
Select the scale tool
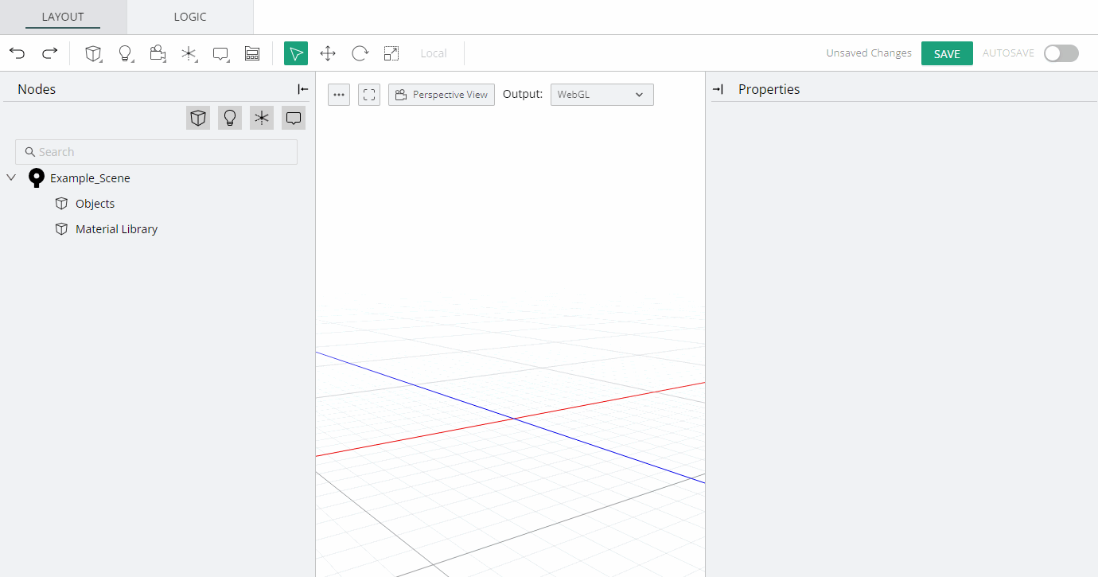[x=391, y=53]
